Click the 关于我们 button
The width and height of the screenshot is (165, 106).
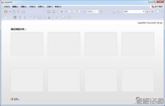[x=157, y=7]
